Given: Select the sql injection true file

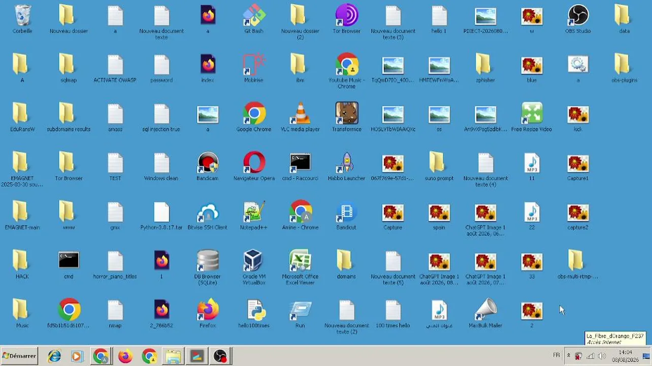Looking at the screenshot, I should point(161,118).
